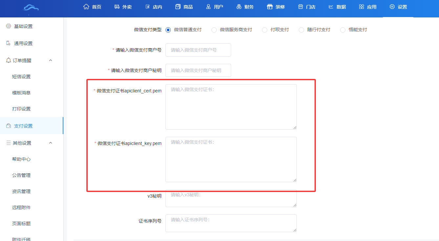Select 支付设置 in the sidebar
The width and height of the screenshot is (439, 241).
point(32,126)
